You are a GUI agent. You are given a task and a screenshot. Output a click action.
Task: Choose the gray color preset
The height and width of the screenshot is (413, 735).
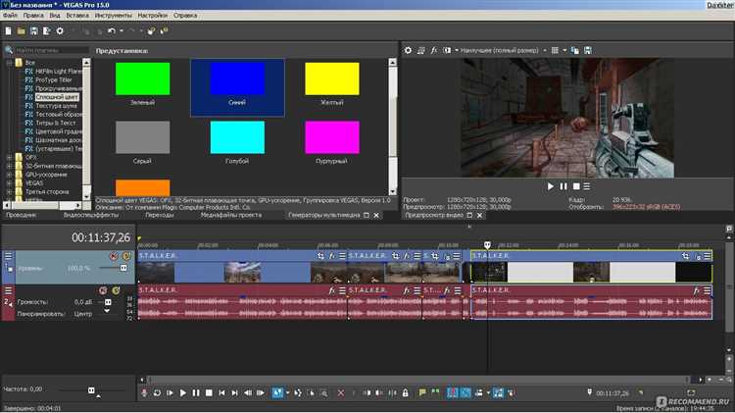click(142, 137)
